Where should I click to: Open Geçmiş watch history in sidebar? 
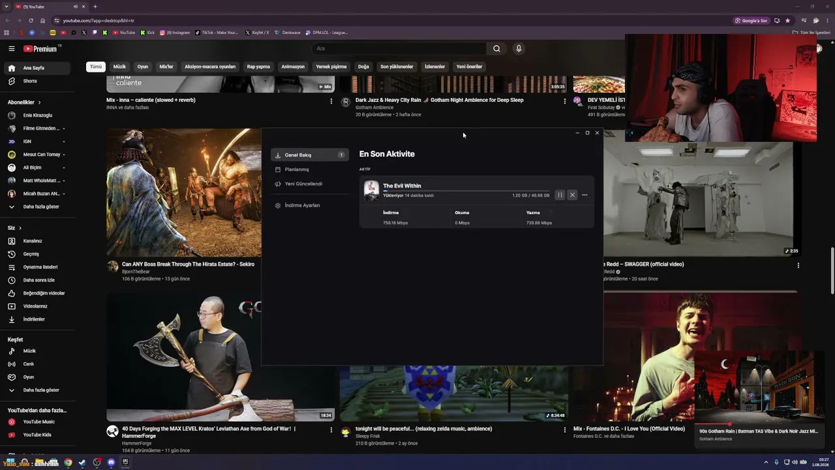(38, 254)
